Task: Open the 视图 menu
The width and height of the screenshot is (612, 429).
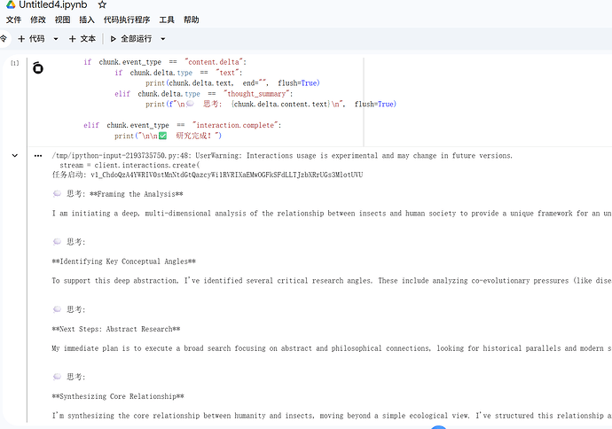Action: pyautogui.click(x=62, y=19)
